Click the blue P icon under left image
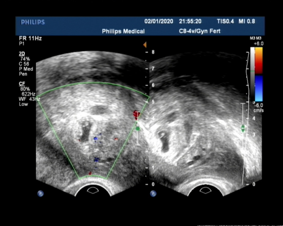 [x=41, y=193]
